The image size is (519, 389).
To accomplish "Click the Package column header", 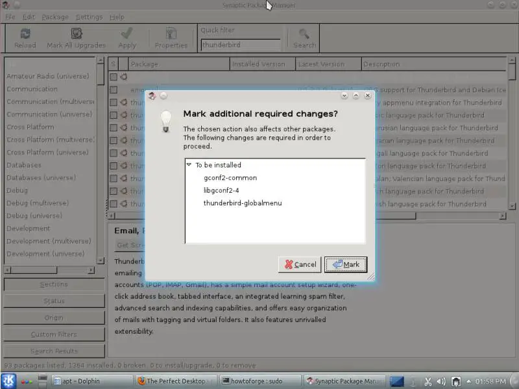I will pyautogui.click(x=179, y=64).
